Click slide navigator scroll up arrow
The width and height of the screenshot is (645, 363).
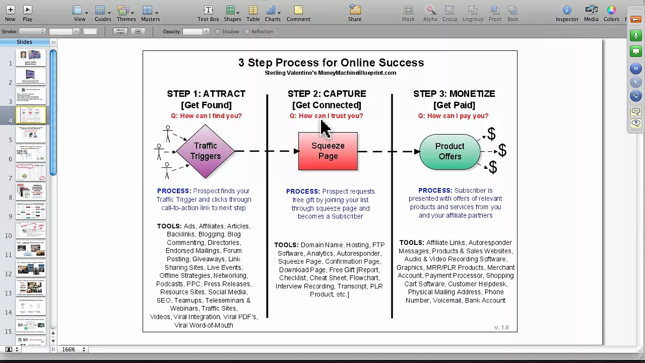53,333
